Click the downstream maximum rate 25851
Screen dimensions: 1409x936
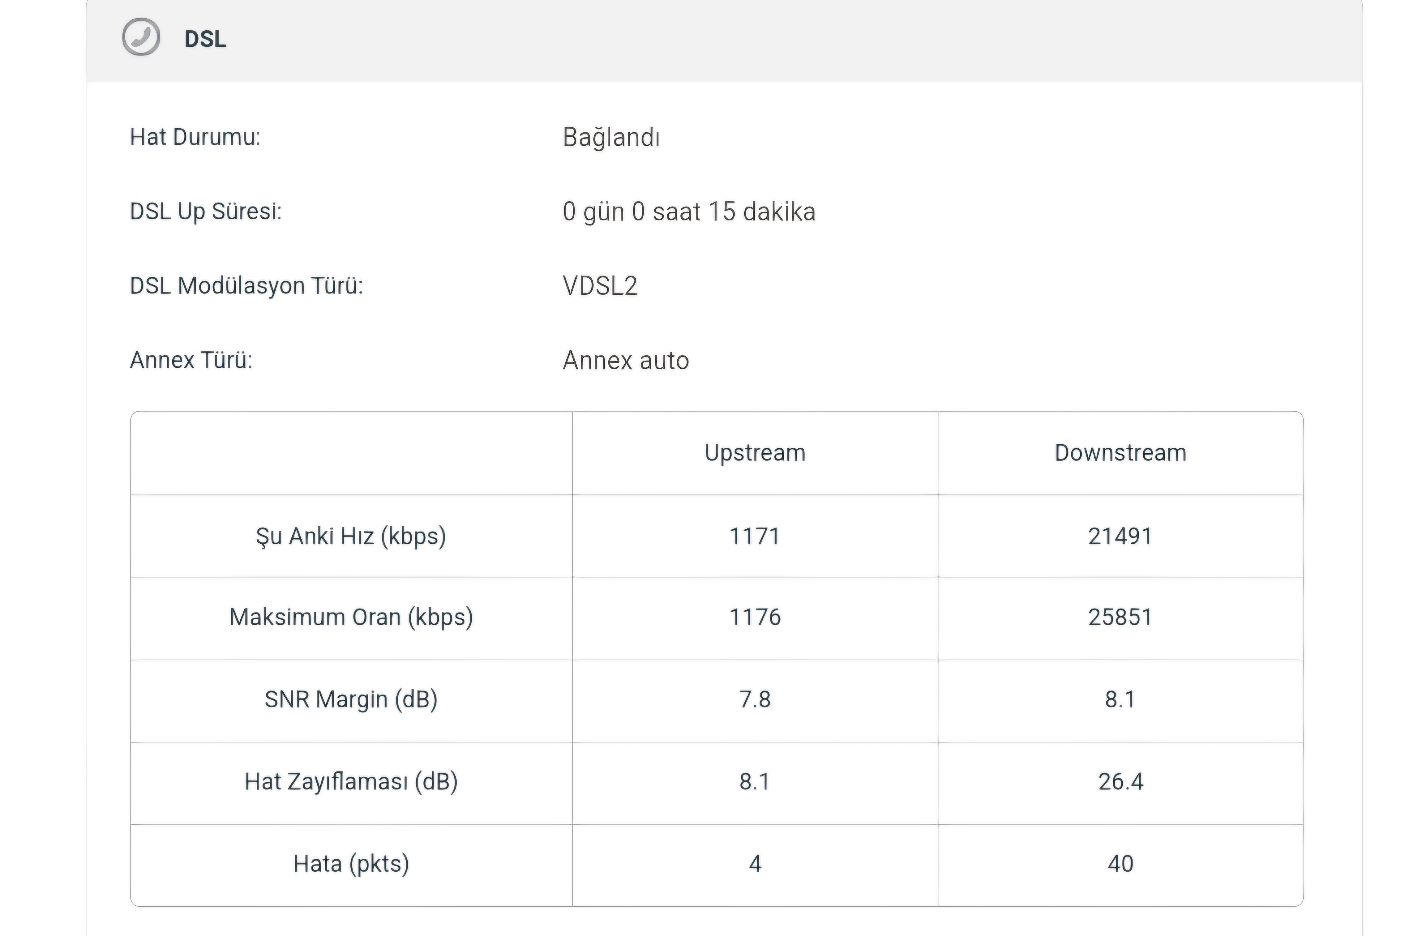tap(1120, 617)
